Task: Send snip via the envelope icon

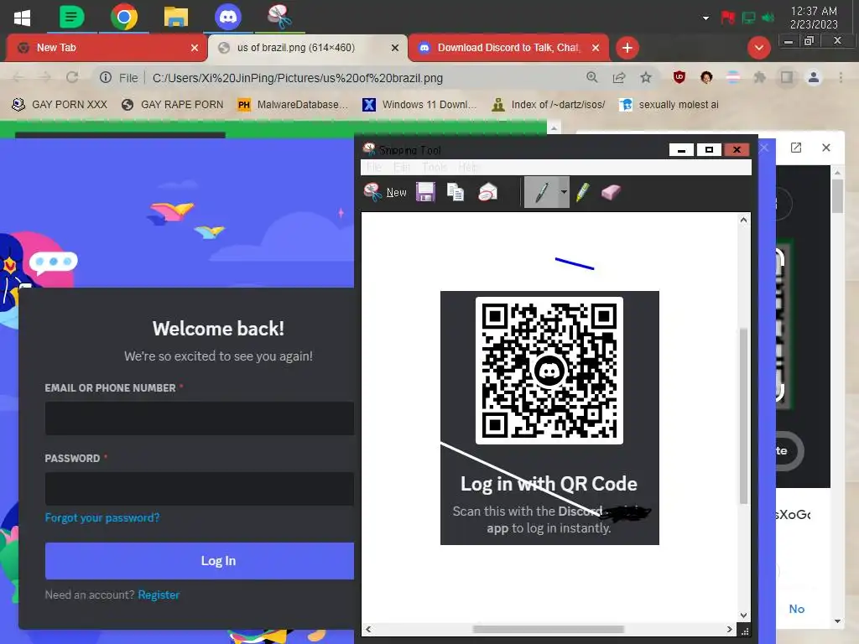Action: pyautogui.click(x=487, y=192)
